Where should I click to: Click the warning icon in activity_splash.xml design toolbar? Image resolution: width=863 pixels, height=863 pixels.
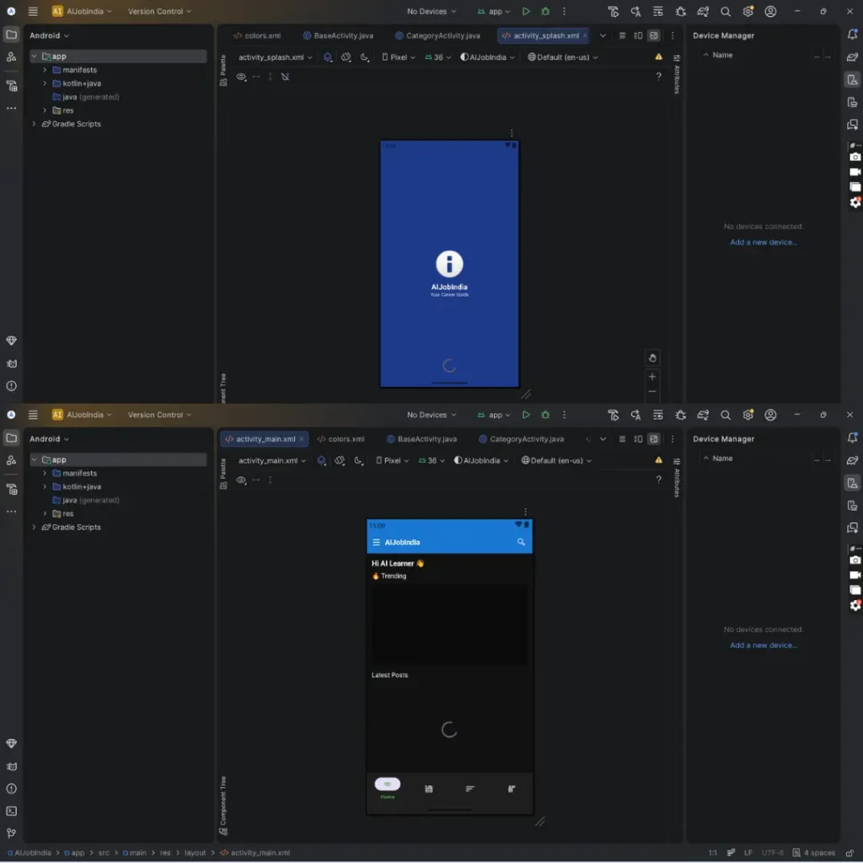coord(658,56)
